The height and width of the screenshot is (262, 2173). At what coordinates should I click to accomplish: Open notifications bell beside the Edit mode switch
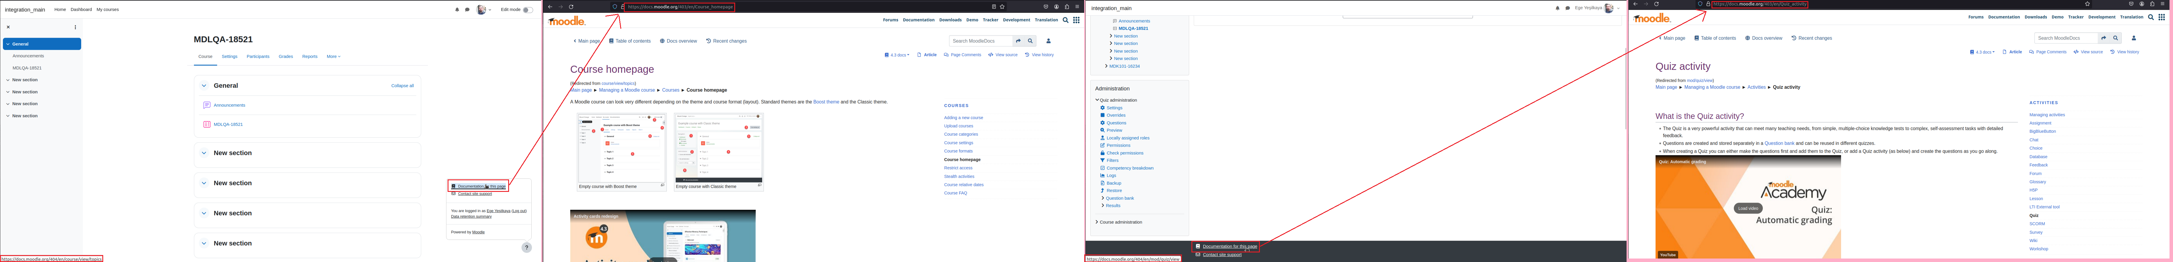click(457, 10)
